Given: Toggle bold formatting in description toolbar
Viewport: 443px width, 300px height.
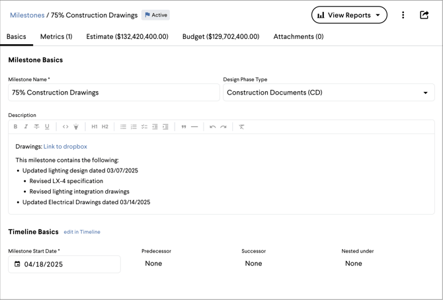Looking at the screenshot, I should 16,127.
